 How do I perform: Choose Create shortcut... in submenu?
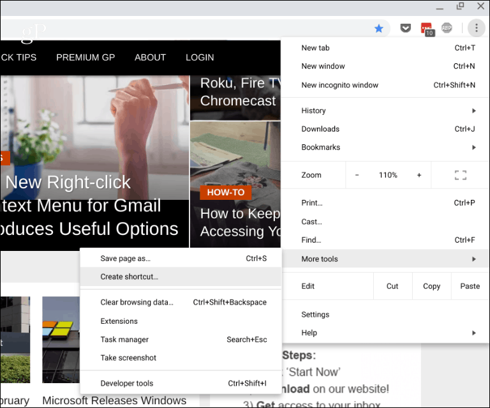181,276
